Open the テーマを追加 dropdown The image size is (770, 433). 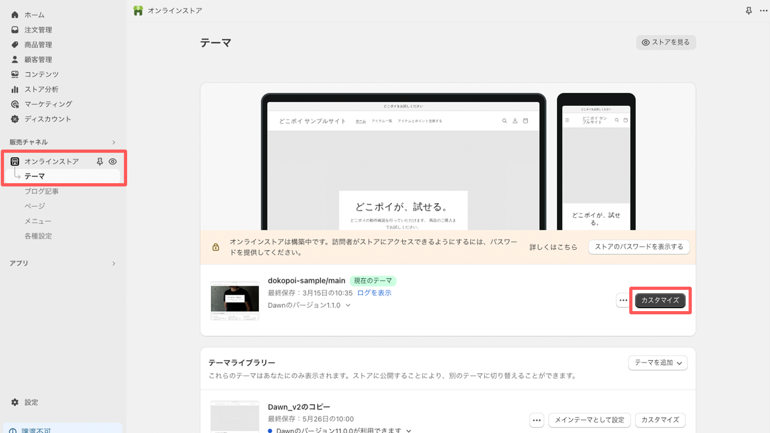[x=658, y=363]
